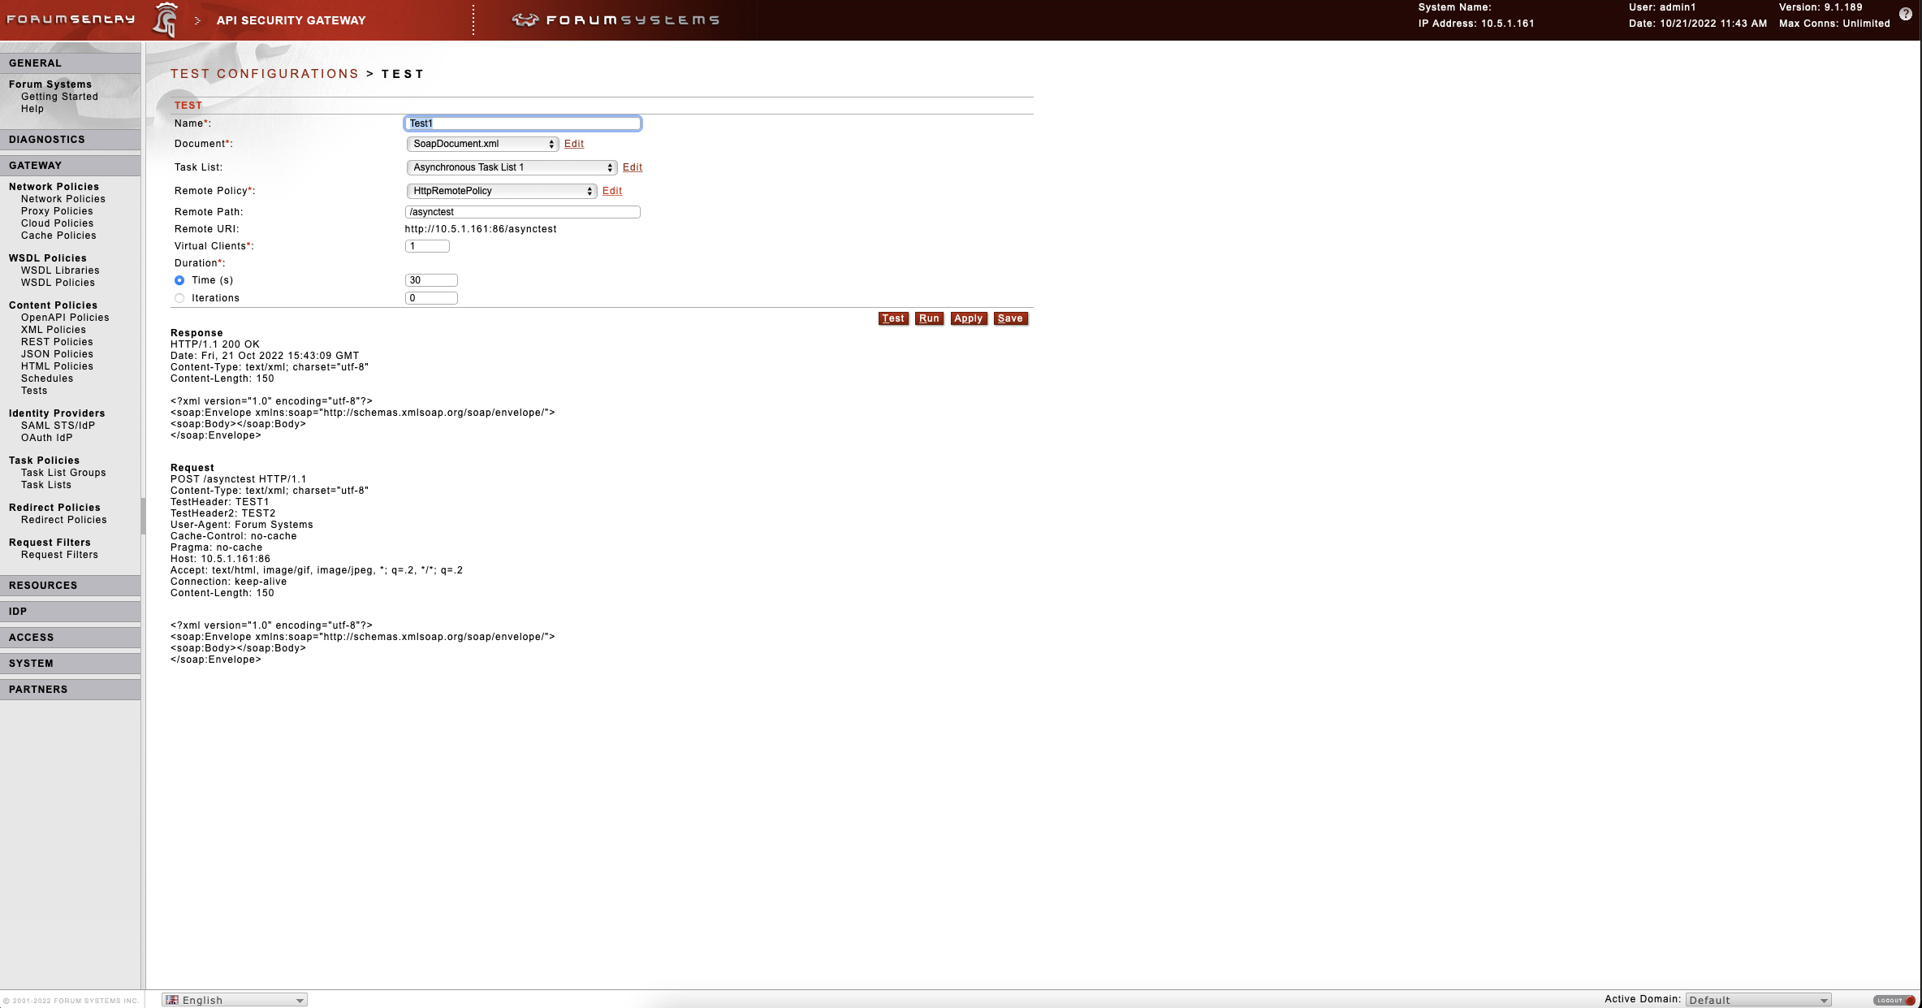Click the Forum Systems logo in header
The image size is (1922, 1008).
pos(615,19)
